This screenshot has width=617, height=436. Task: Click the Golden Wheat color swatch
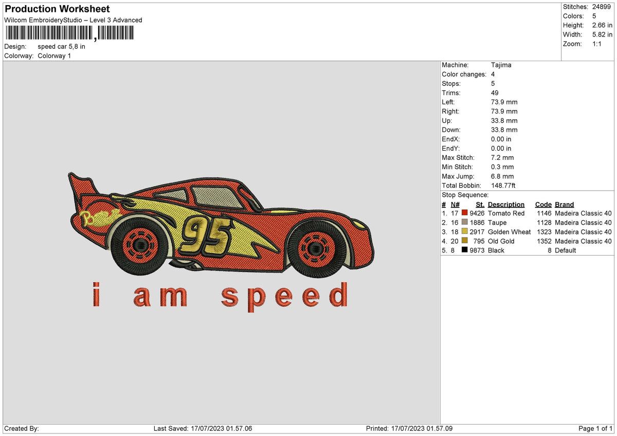click(x=465, y=232)
